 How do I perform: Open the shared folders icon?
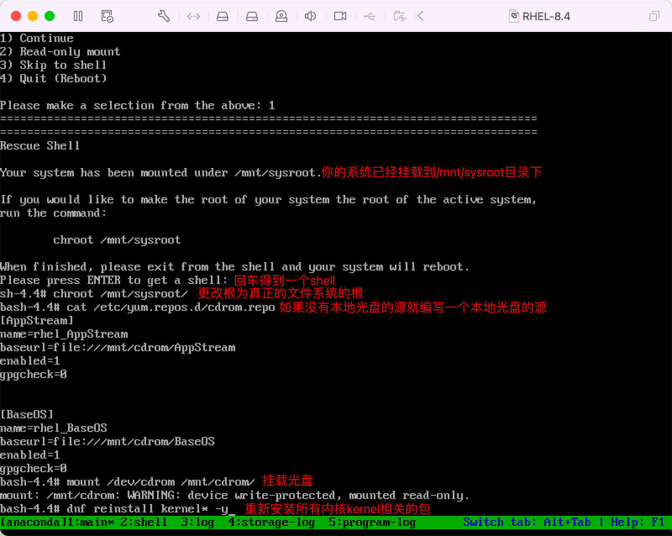(399, 16)
